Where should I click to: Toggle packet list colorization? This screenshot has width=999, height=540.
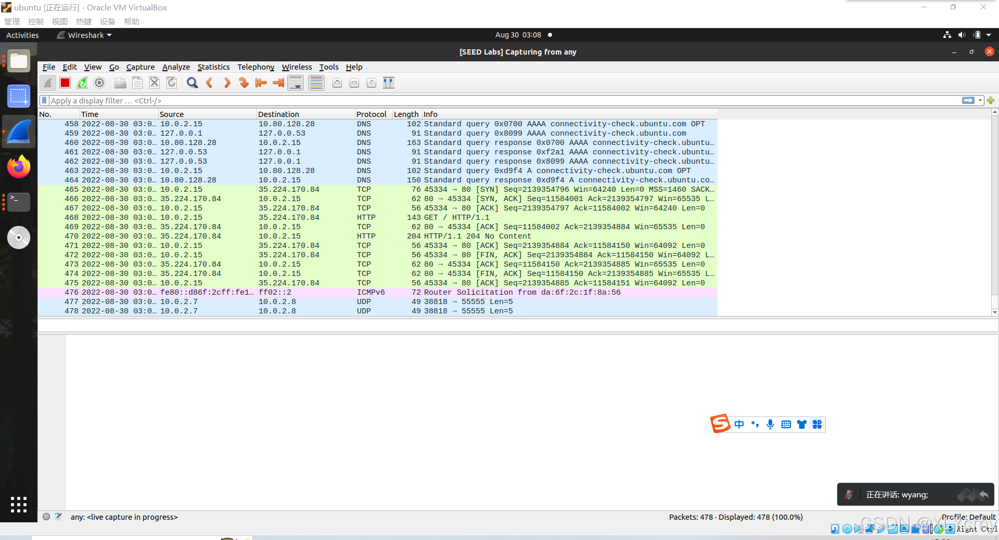click(x=316, y=83)
